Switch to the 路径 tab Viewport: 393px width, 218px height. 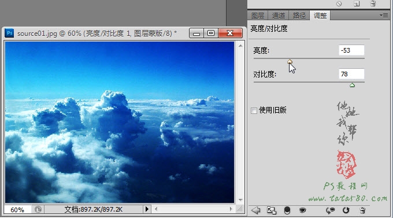(299, 16)
